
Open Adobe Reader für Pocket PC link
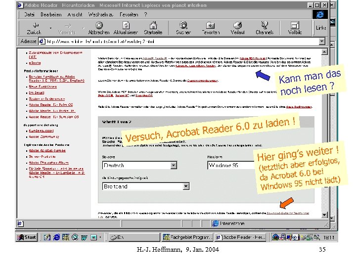[x=52, y=111]
